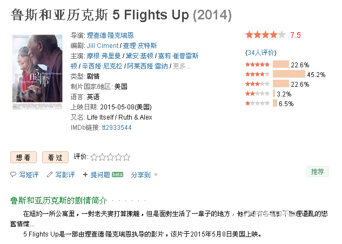Rate the movie with the second empty star

(102, 157)
